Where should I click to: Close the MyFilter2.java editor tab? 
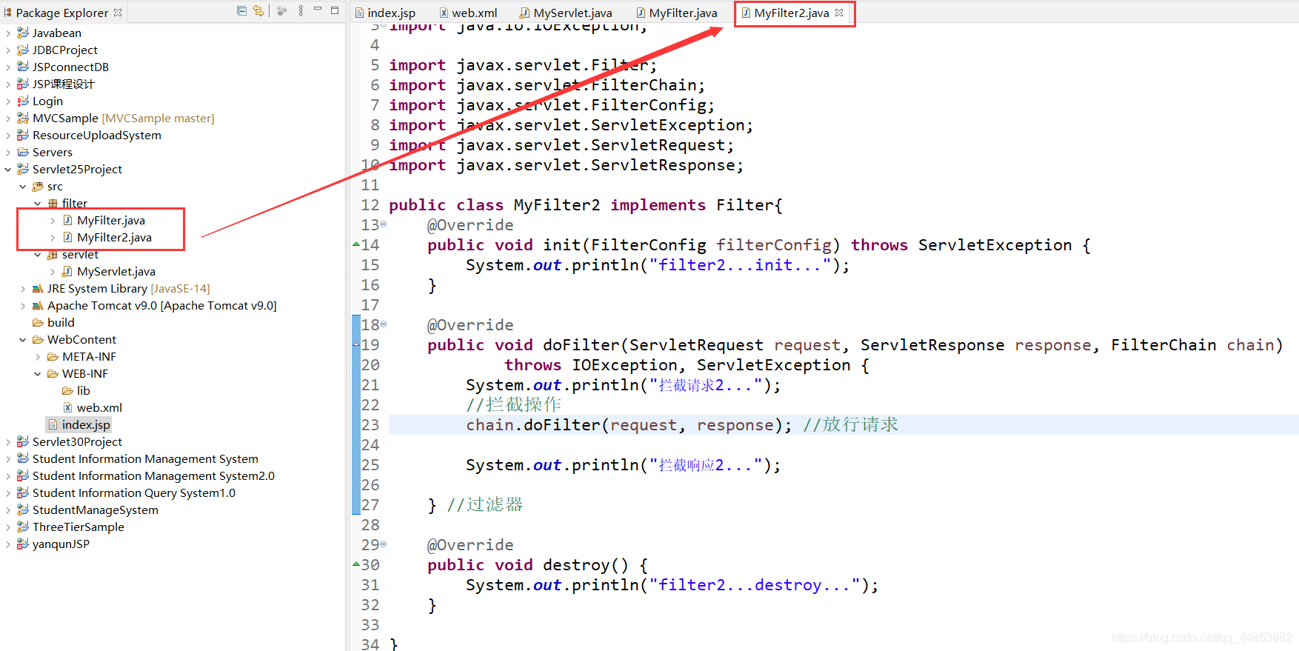pos(839,13)
